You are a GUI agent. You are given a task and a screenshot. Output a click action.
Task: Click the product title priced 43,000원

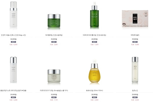tap(94, 35)
